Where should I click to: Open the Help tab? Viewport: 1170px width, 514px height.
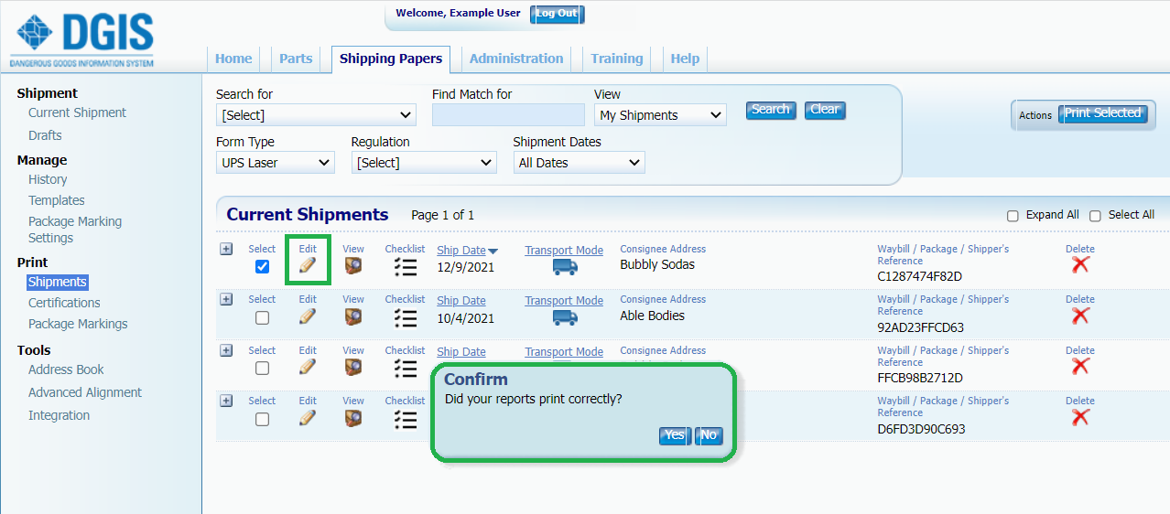pyautogui.click(x=685, y=59)
